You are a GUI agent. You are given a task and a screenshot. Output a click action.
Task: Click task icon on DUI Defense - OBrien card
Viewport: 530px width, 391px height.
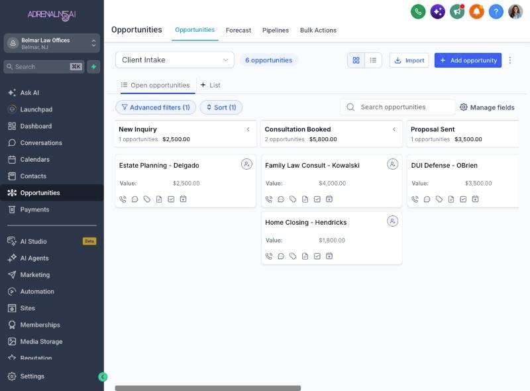click(463, 199)
